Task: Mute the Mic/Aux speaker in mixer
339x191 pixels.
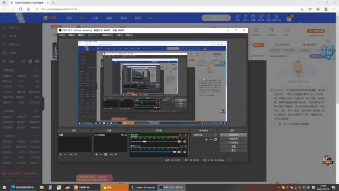Action: (179, 152)
